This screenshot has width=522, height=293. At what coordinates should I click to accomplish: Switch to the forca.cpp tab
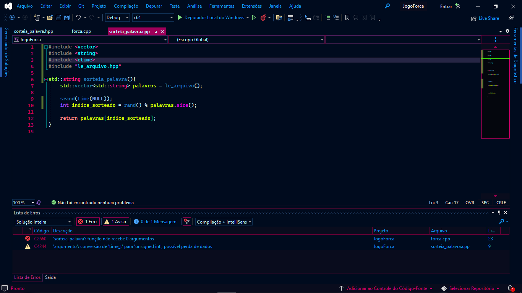pos(81,32)
